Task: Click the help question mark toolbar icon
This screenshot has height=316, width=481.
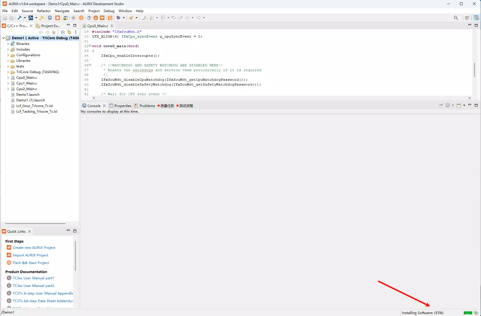Action: (x=89, y=18)
